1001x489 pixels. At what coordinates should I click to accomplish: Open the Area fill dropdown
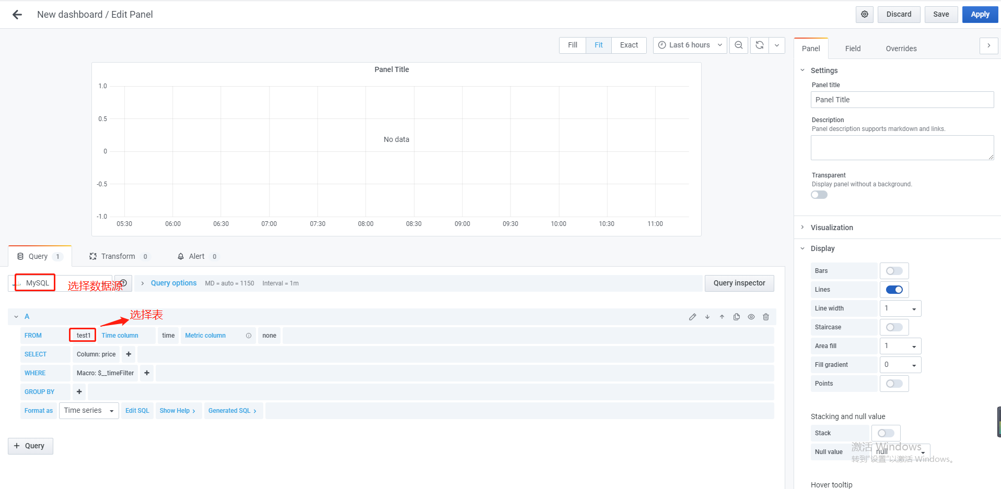click(901, 346)
